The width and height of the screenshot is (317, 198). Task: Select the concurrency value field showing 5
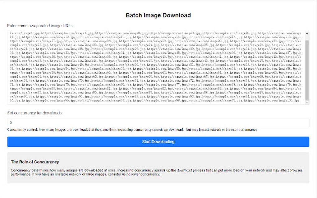(158, 122)
